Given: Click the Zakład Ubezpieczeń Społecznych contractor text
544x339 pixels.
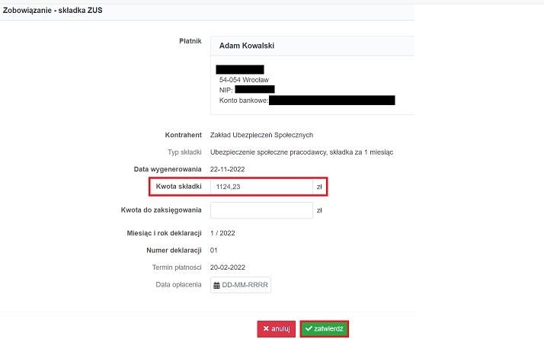Looking at the screenshot, I should pyautogui.click(x=261, y=135).
